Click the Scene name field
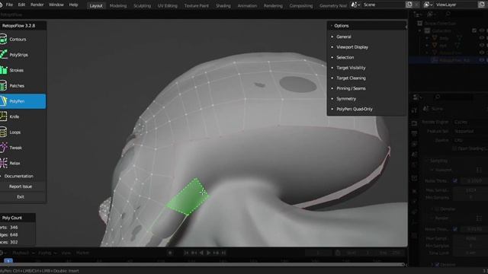Image resolution: width=488 pixels, height=274 pixels. [383, 5]
